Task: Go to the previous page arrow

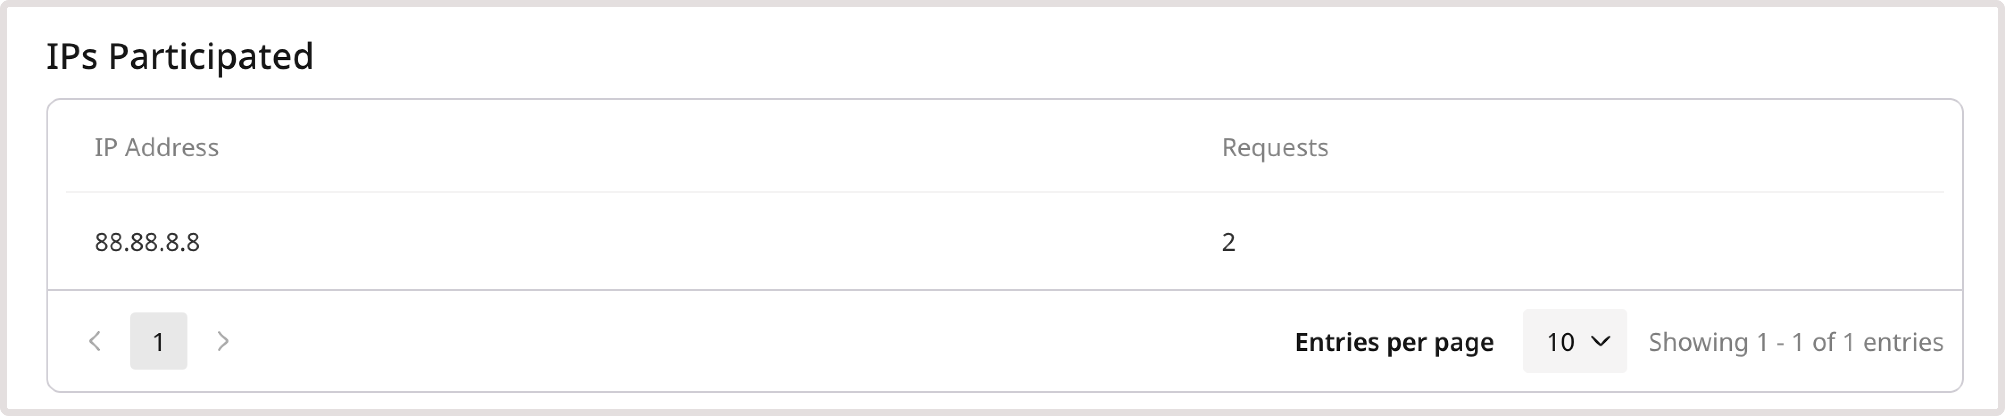Action: 95,341
